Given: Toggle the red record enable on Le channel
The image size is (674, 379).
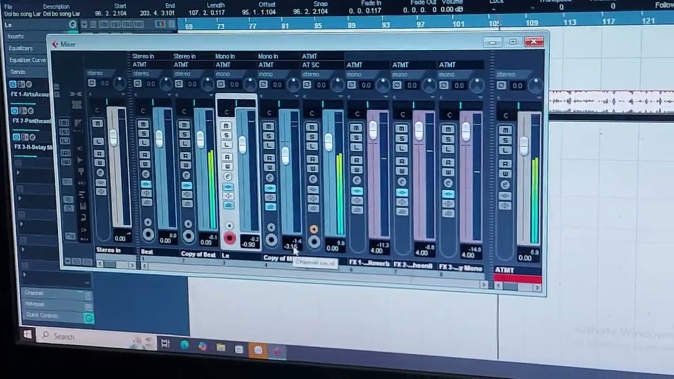Looking at the screenshot, I should (x=229, y=238).
